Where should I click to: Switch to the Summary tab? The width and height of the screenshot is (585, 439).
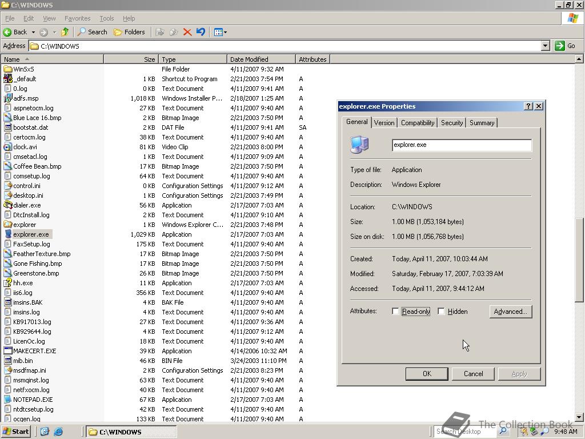[482, 123]
